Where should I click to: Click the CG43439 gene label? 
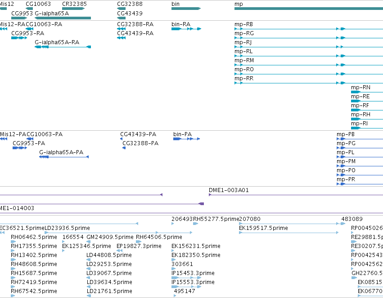coord(130,13)
